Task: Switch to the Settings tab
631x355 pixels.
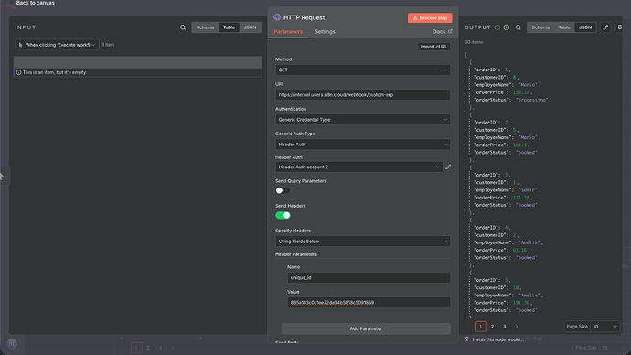Action: point(325,31)
